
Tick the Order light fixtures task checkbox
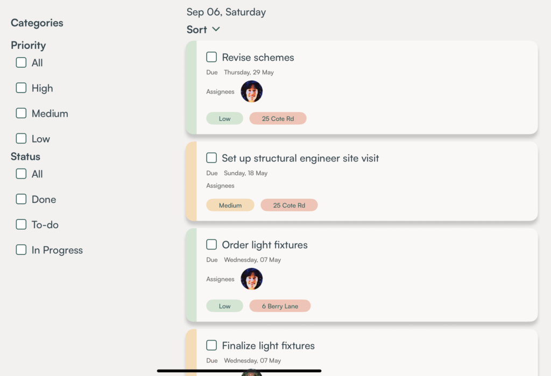pyautogui.click(x=211, y=245)
